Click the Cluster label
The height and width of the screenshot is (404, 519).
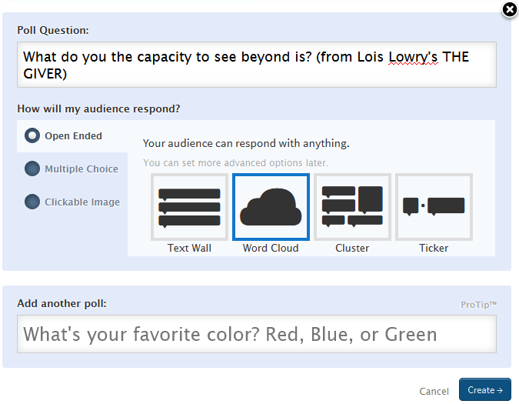click(x=352, y=248)
